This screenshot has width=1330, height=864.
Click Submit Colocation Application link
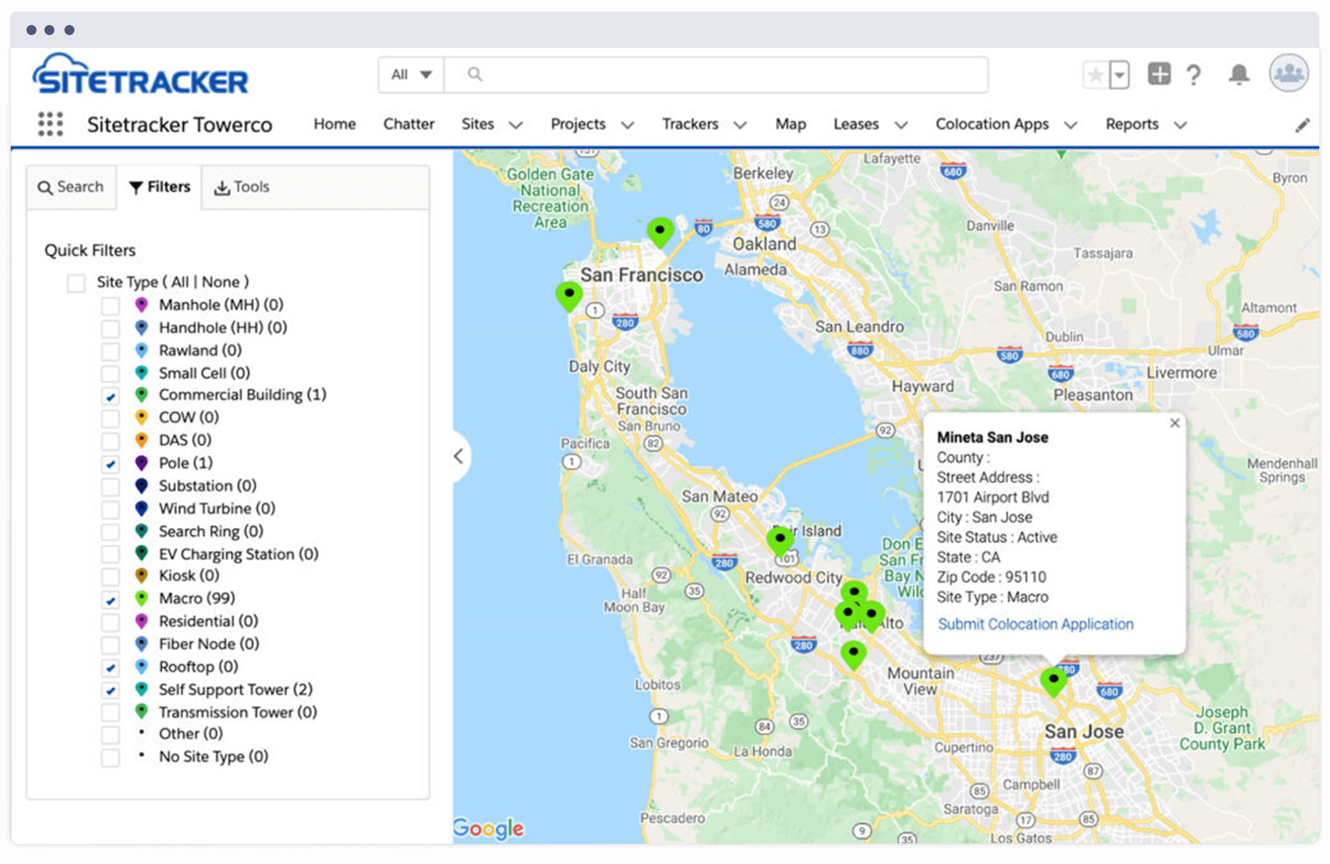[x=1035, y=624]
